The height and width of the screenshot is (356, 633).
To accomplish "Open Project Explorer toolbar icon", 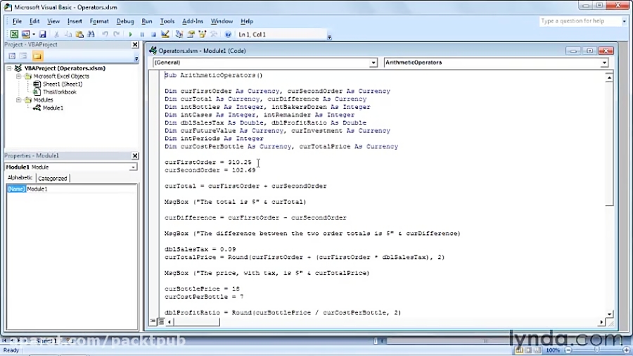I will 179,34.
